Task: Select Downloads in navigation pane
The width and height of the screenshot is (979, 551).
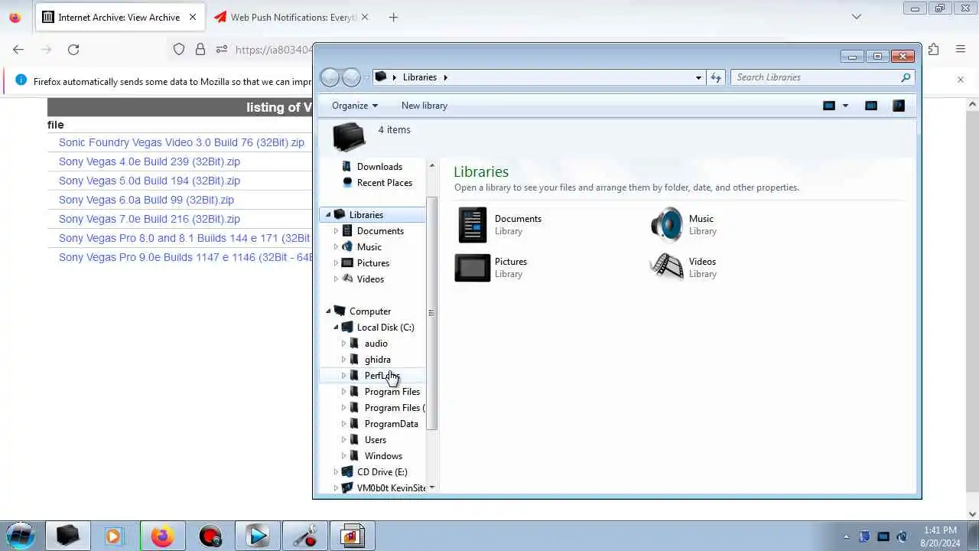Action: [x=379, y=167]
